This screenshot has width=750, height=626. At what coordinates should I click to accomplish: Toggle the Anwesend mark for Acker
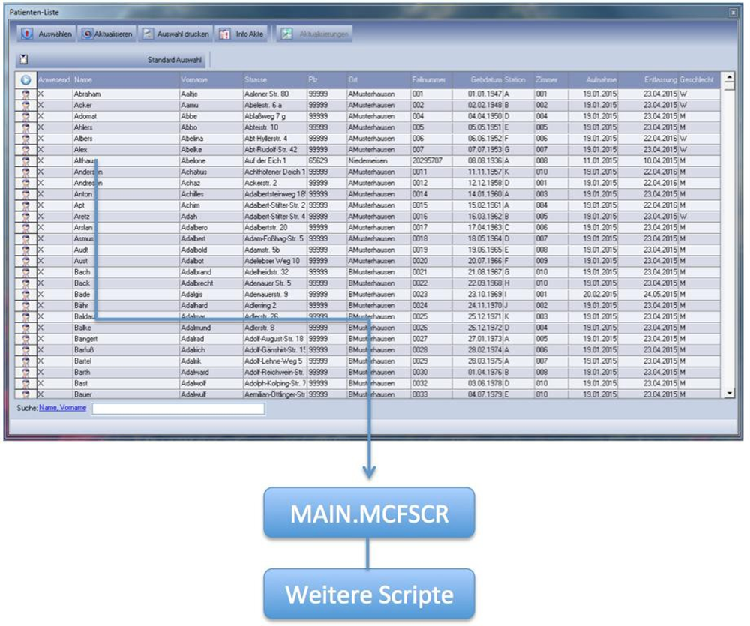pyautogui.click(x=41, y=106)
